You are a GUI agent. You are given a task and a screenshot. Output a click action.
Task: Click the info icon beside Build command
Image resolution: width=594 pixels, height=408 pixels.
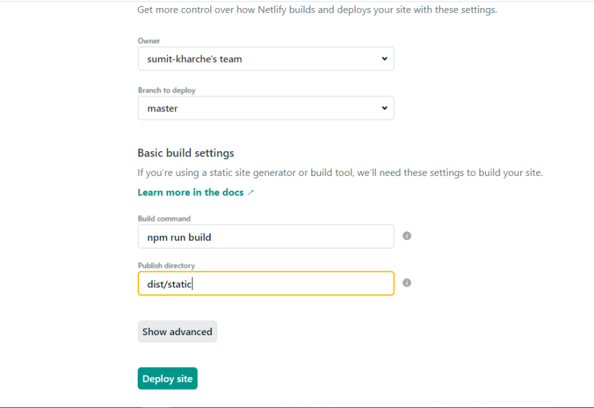[407, 236]
